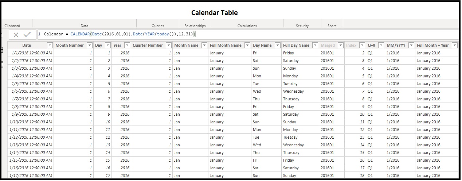Click the Clipboard ribbon group label
Screen dimensions: 462x181
[12, 26]
